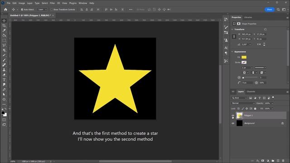Image resolution: width=290 pixels, height=163 pixels.
Task: Open the Search magnifier icon at top right
Action: pos(278,10)
